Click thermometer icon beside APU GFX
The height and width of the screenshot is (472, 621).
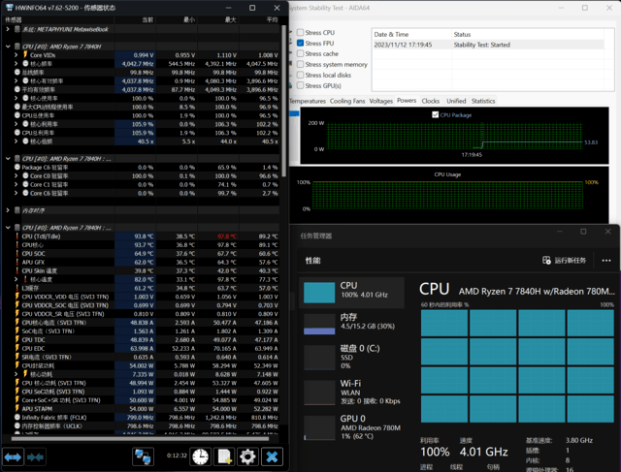(17, 262)
